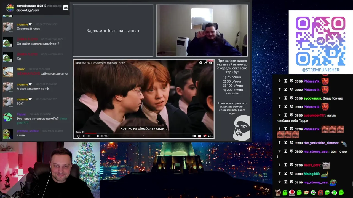Click tariff line 3) 100 р/мин
The width and height of the screenshot is (353, 198).
pos(233,86)
